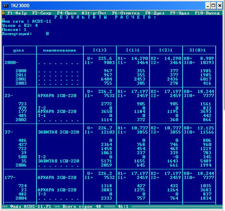The height and width of the screenshot is (211, 225).
Task: Click the 'Поясов: 1' line
Action: click(14, 30)
